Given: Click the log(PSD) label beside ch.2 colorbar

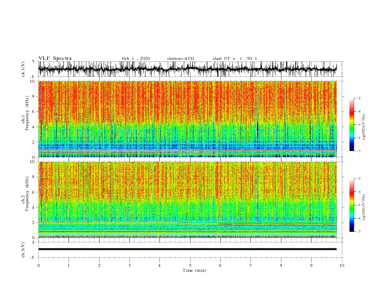Looking at the screenshot, I should [364, 207].
